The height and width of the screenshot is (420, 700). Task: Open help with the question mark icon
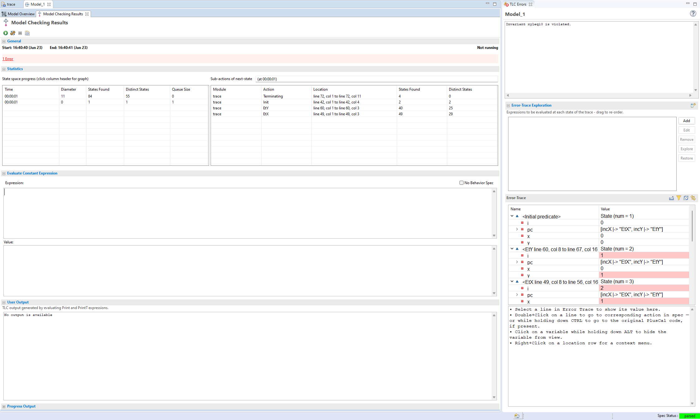click(693, 13)
